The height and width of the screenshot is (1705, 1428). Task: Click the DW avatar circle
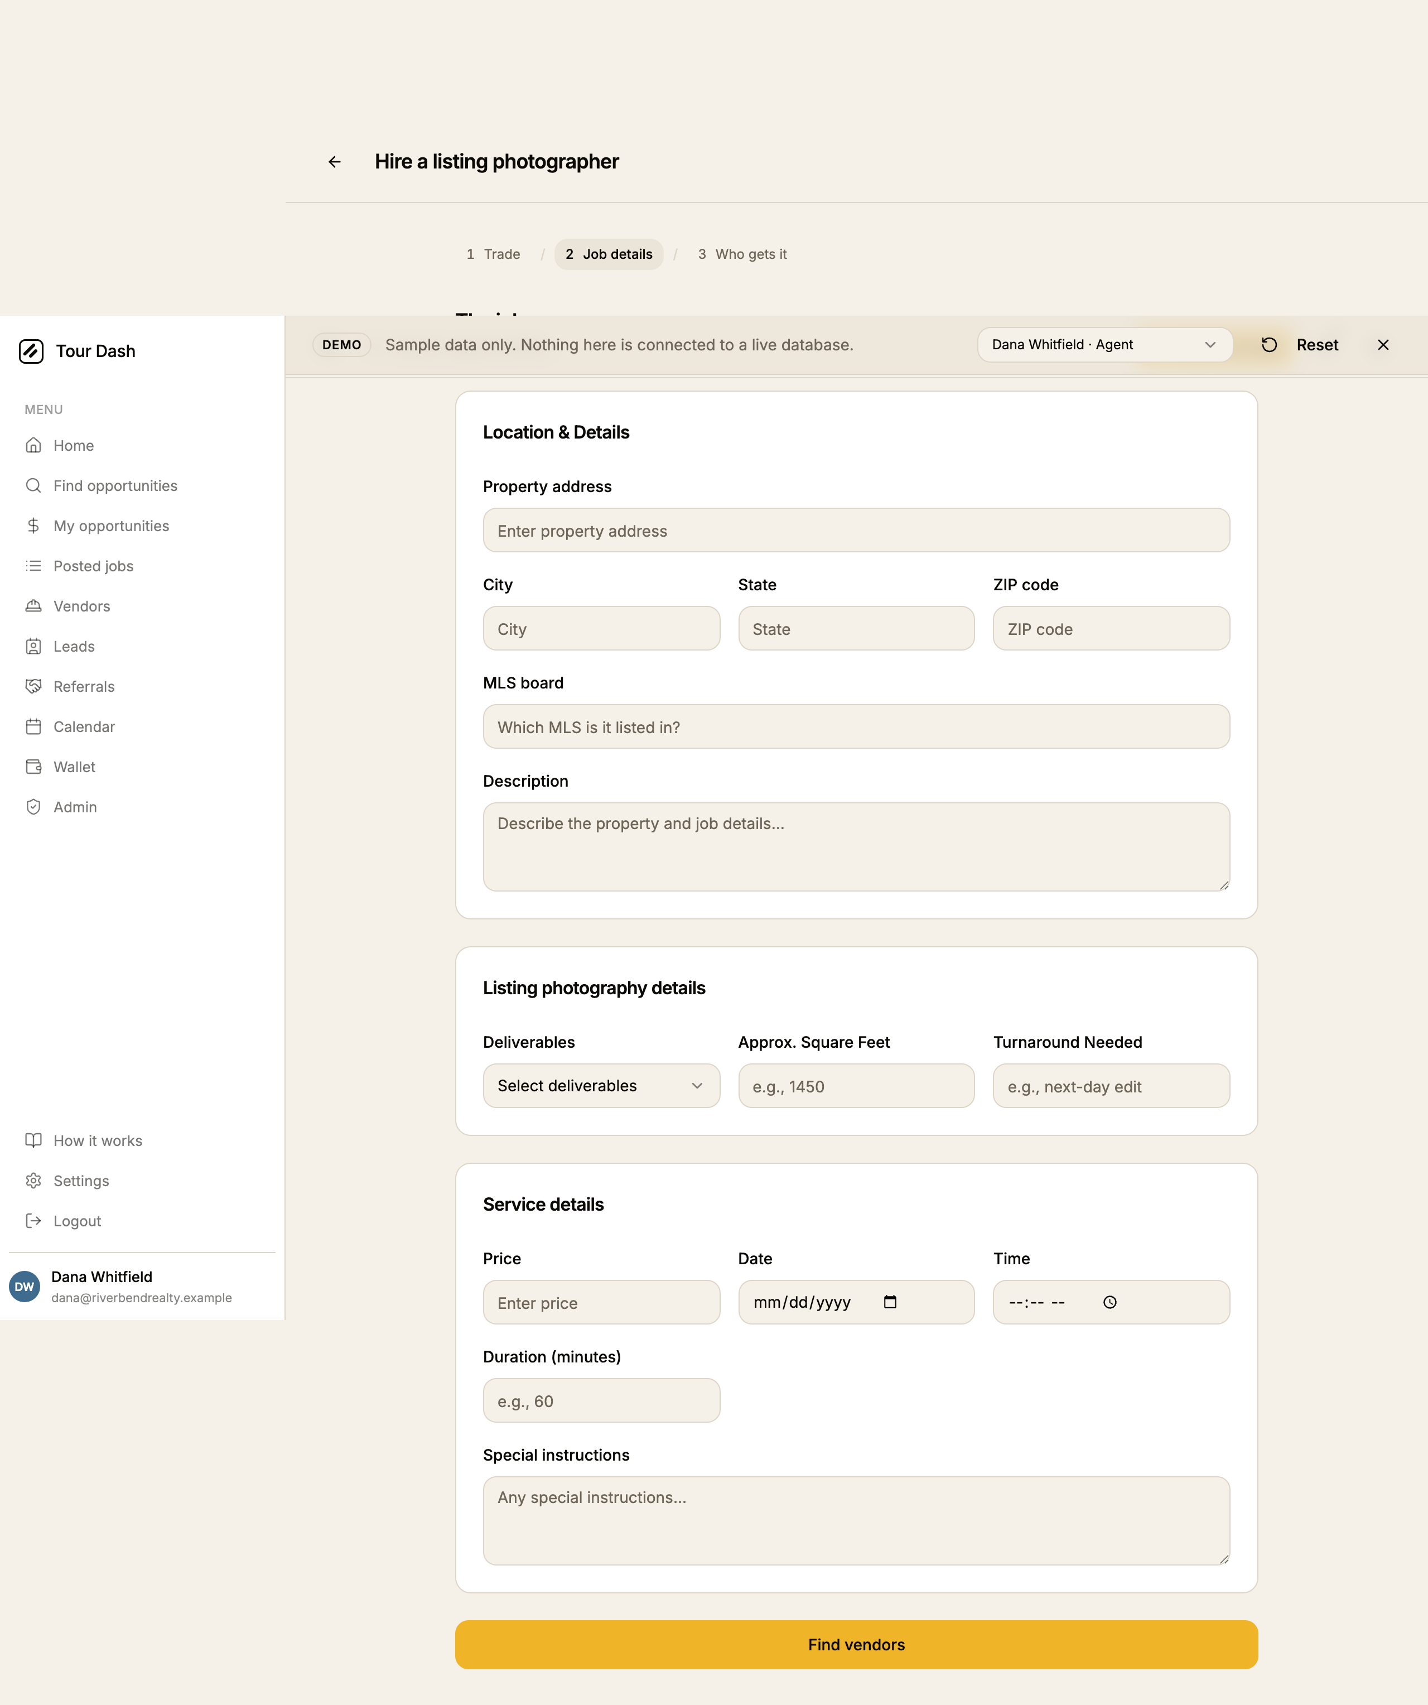coord(25,1286)
